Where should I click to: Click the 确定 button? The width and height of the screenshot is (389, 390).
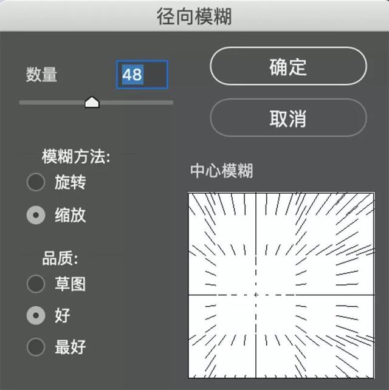click(288, 66)
